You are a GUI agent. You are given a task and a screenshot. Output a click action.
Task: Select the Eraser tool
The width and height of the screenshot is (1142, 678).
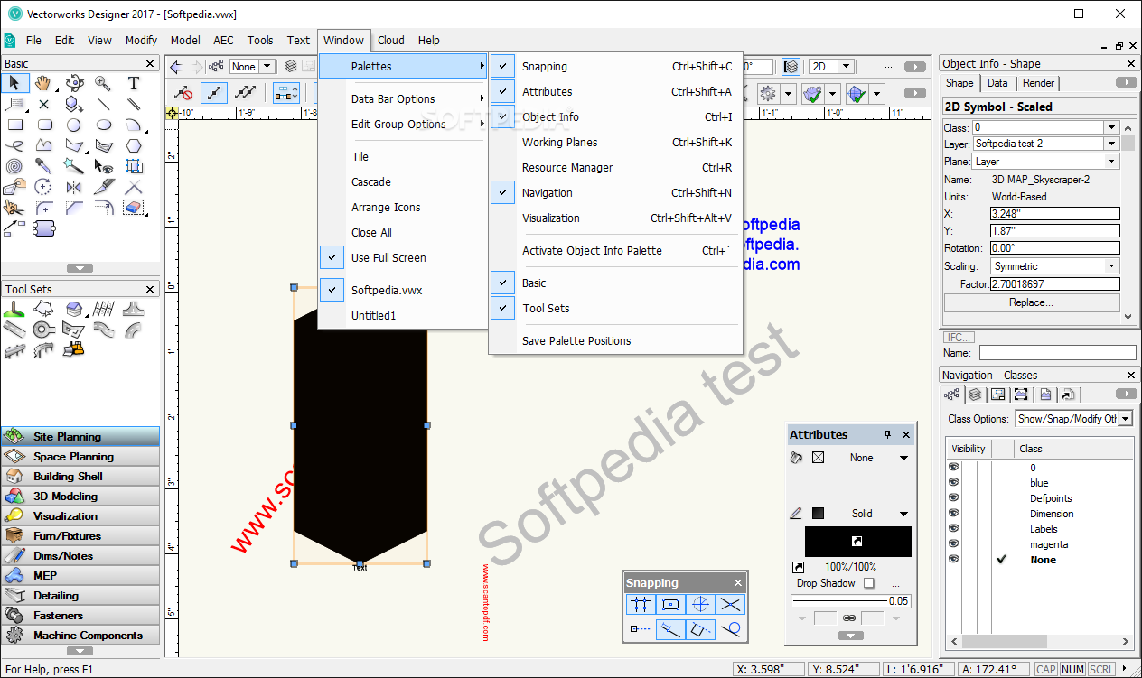134,208
